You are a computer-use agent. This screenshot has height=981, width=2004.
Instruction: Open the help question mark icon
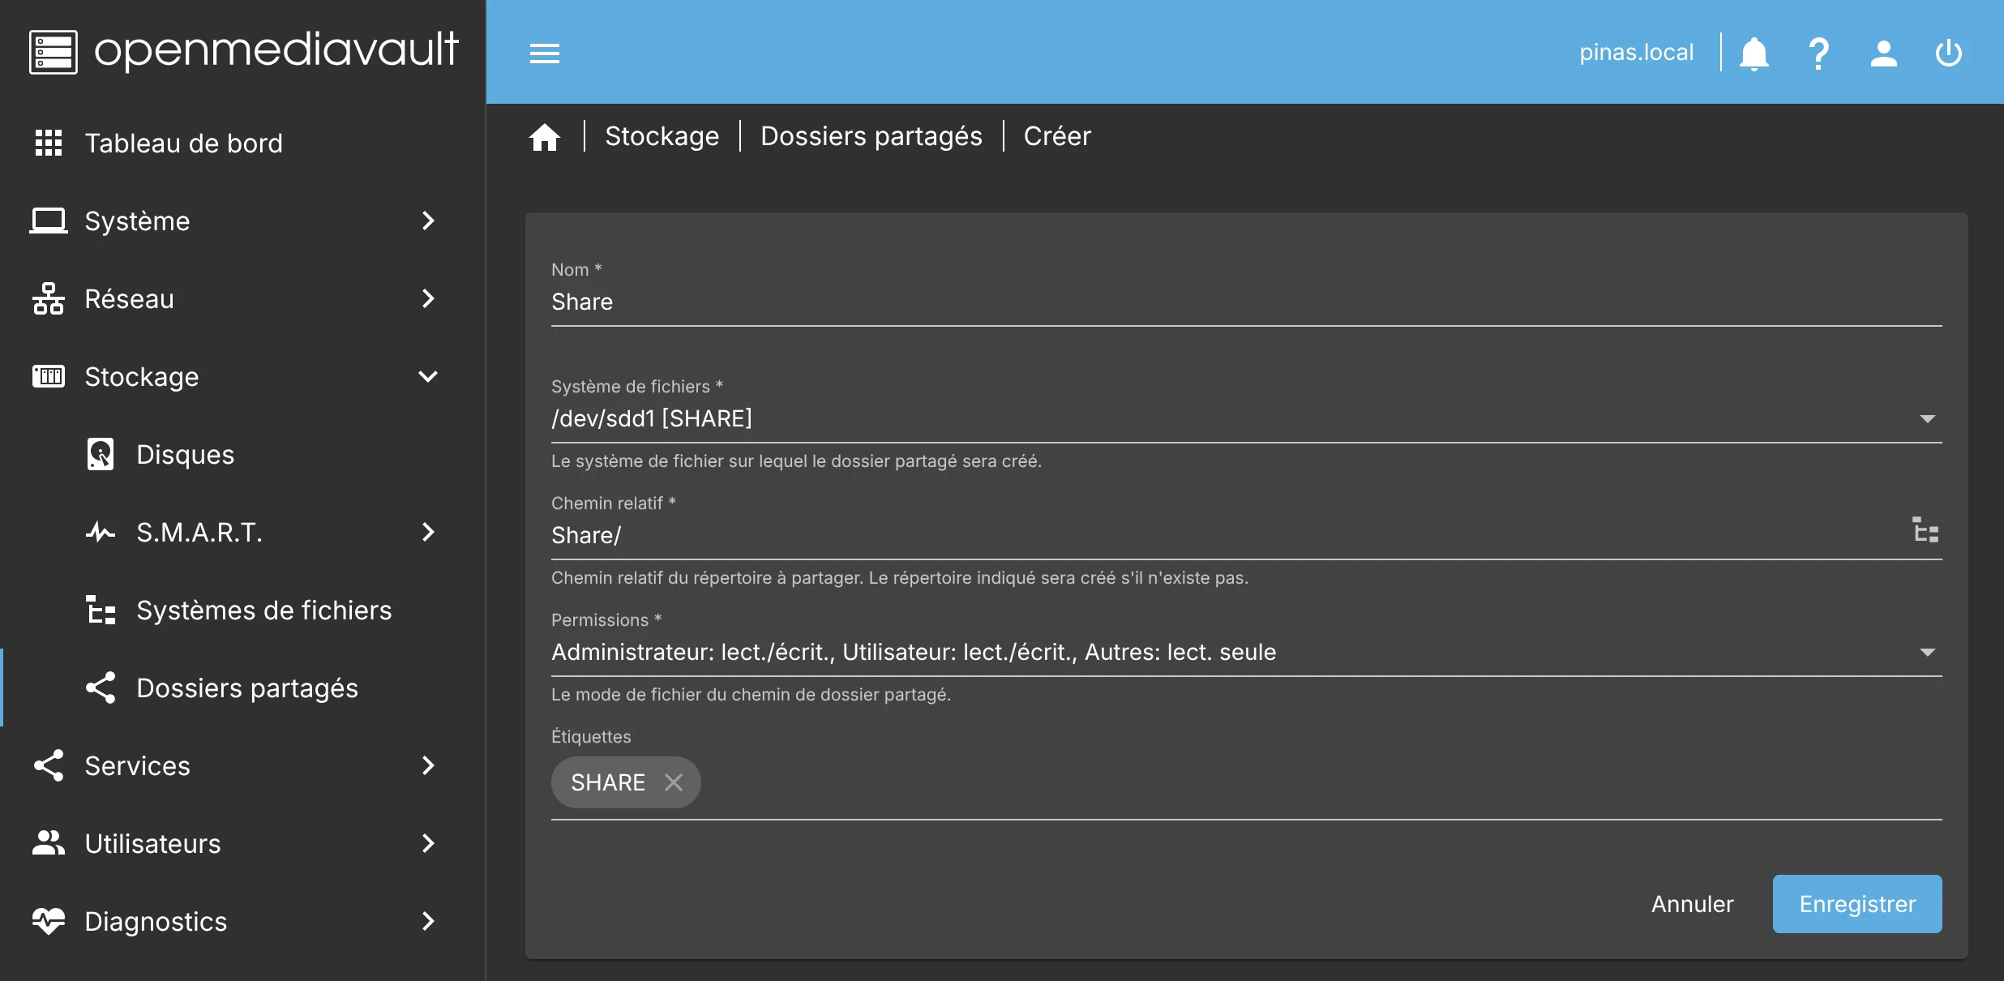point(1818,54)
